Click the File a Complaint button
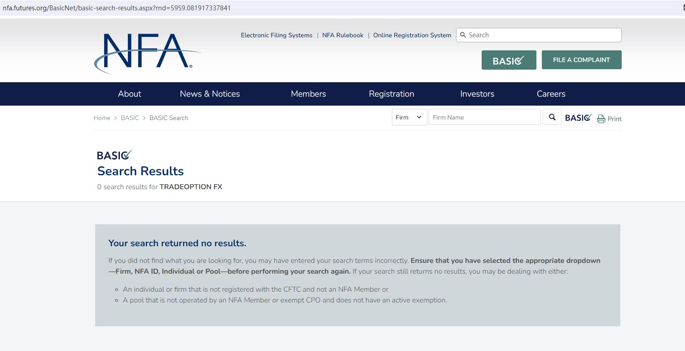 (581, 60)
